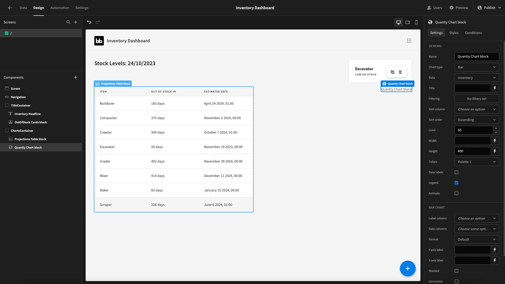
Task: Open the Label column dropdown
Action: click(x=477, y=218)
